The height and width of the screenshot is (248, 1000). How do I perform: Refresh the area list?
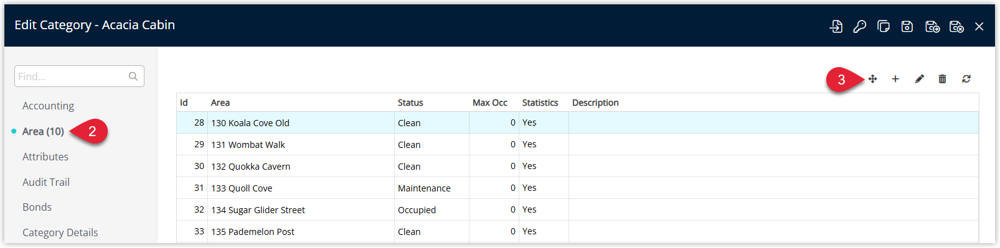coord(966,79)
